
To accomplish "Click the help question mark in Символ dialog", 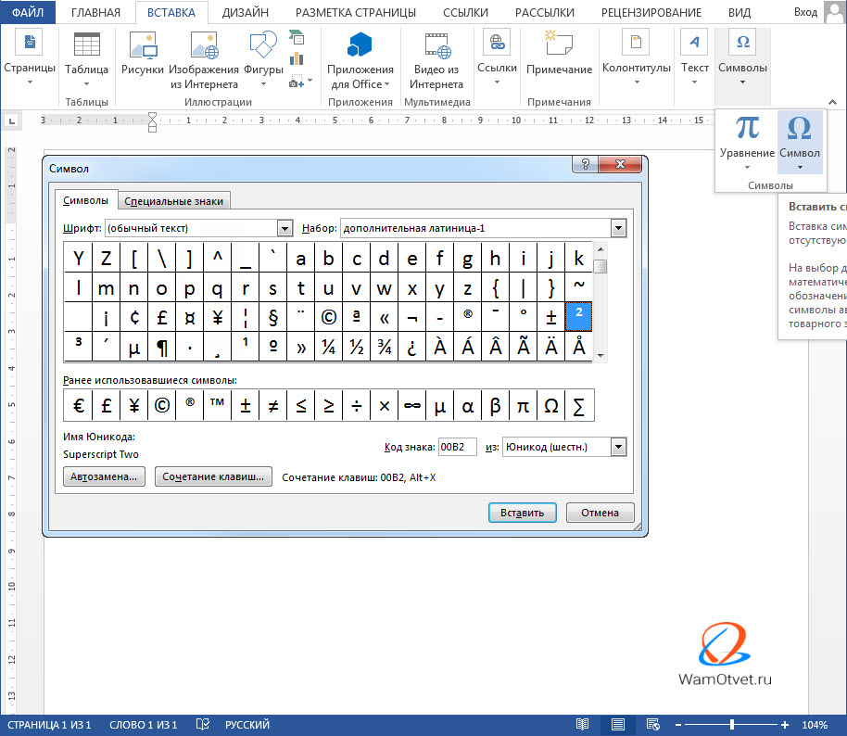I will click(585, 164).
